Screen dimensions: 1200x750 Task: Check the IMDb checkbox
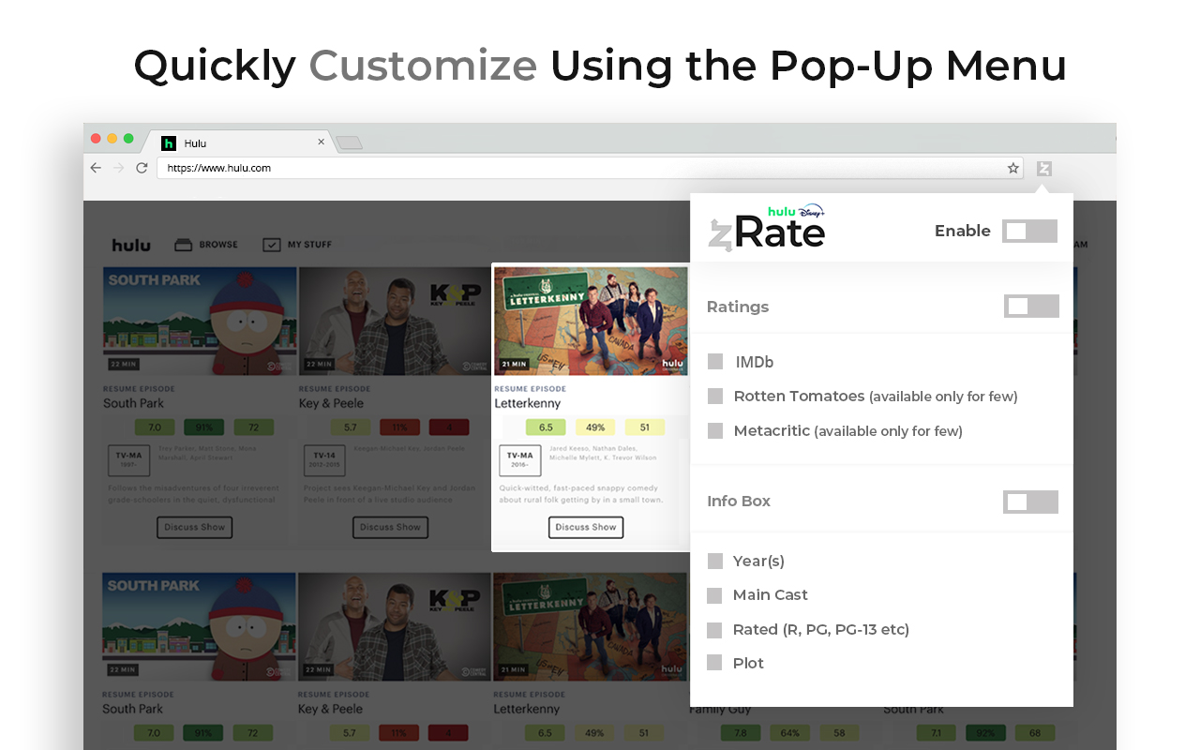coord(715,362)
